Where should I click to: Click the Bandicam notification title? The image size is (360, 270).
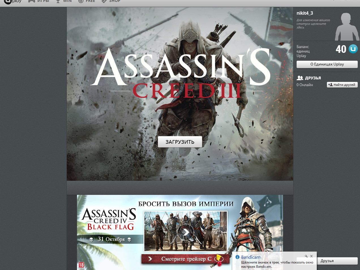251,257
